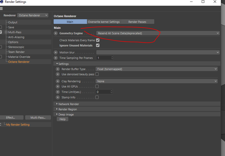Screen dimensions: 225x156
Task: Enable Stamp Info checkbox
Action: (x=97, y=97)
